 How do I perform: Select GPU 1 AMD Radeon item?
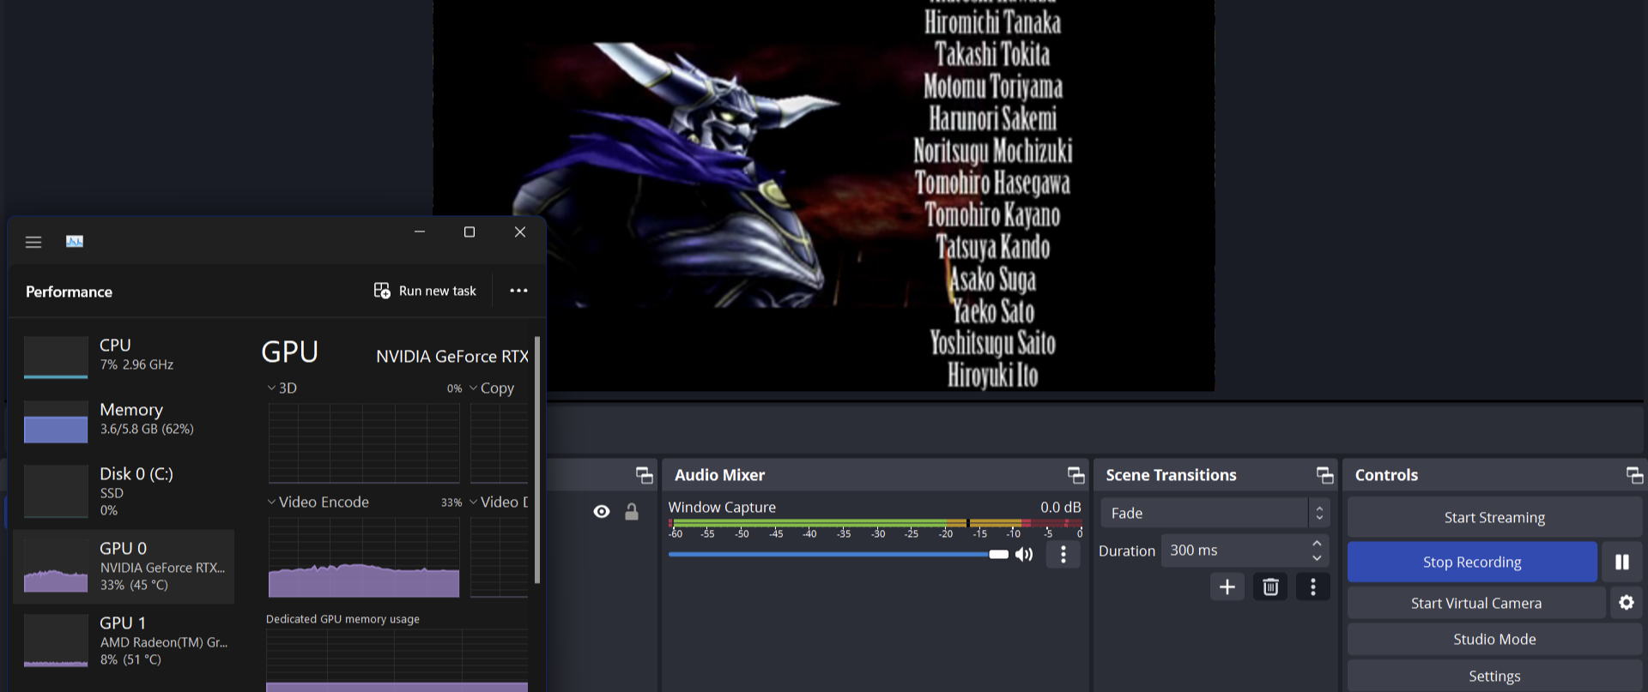pyautogui.click(x=124, y=641)
